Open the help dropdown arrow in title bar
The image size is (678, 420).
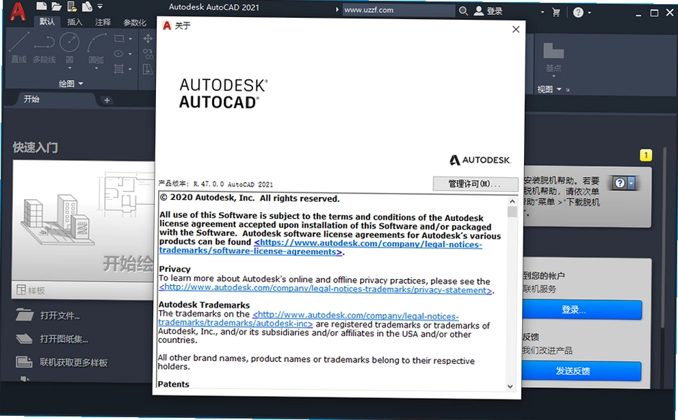(x=589, y=12)
